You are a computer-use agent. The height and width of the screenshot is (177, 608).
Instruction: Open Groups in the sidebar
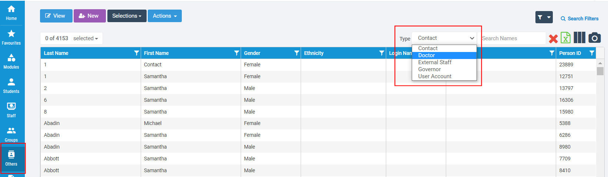(x=11, y=134)
